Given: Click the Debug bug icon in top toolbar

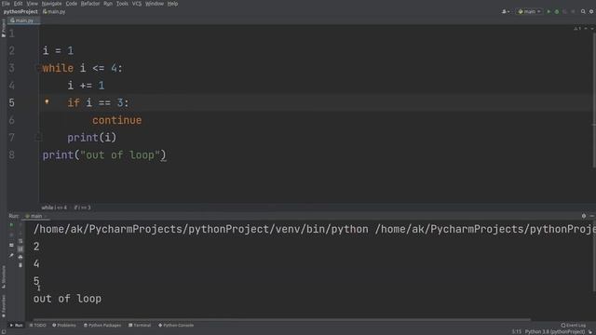Looking at the screenshot, I should [557, 12].
